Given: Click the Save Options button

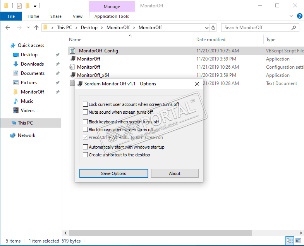Looking at the screenshot, I should [113, 173].
